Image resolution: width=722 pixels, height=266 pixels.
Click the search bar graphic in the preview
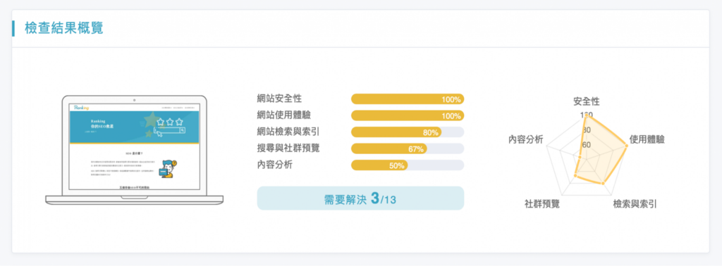coord(170,131)
